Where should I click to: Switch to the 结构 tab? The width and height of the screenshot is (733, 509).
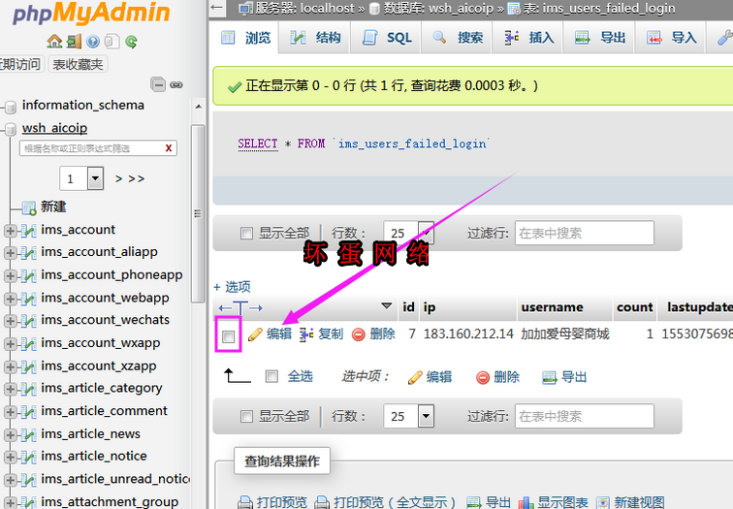[314, 38]
